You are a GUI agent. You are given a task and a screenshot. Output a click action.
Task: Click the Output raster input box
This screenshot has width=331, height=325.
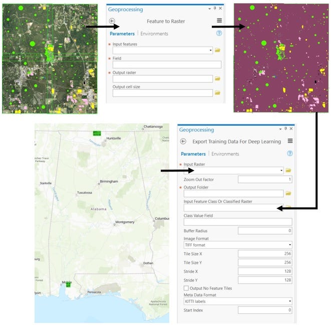point(163,79)
